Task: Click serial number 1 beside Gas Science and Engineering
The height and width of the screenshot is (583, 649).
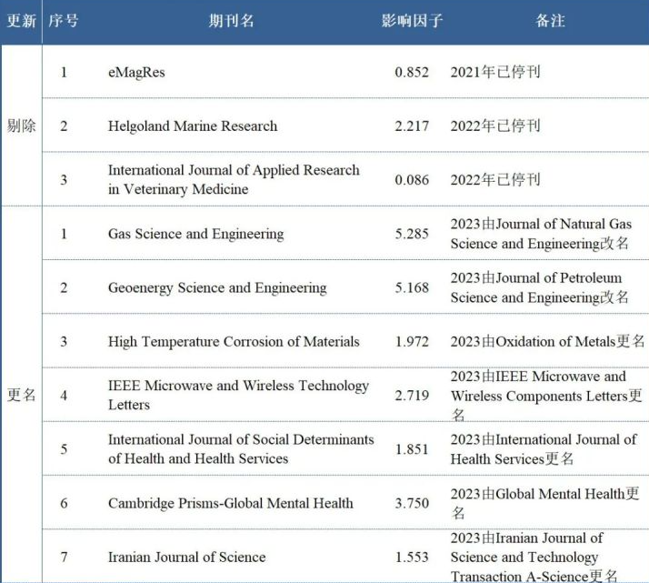Action: coord(64,234)
